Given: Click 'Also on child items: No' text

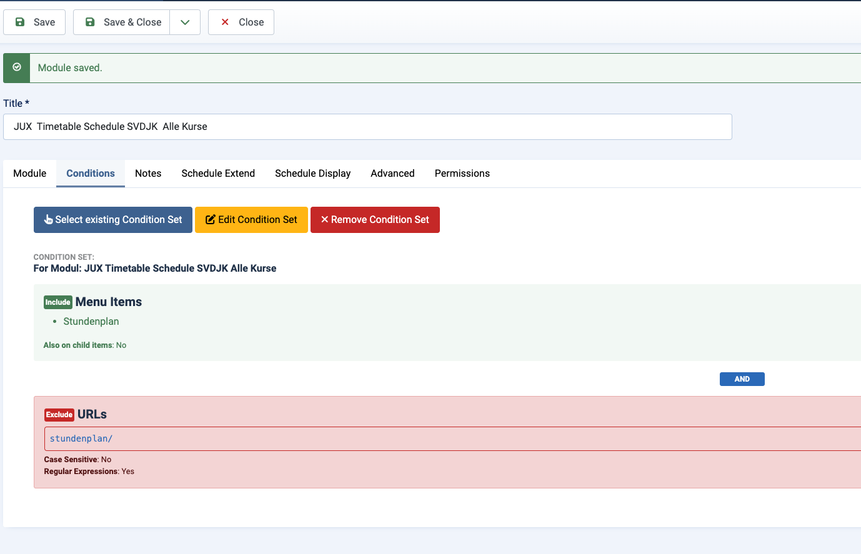Looking at the screenshot, I should [85, 345].
